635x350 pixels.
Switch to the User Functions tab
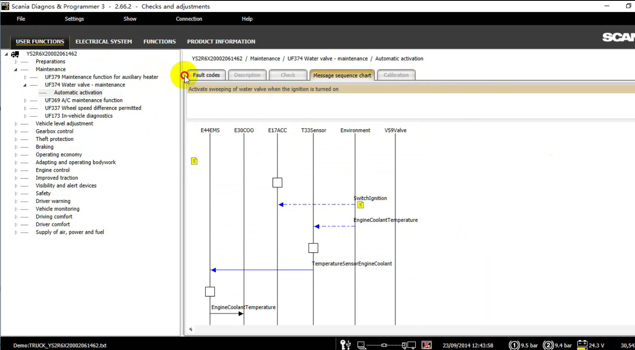click(40, 42)
